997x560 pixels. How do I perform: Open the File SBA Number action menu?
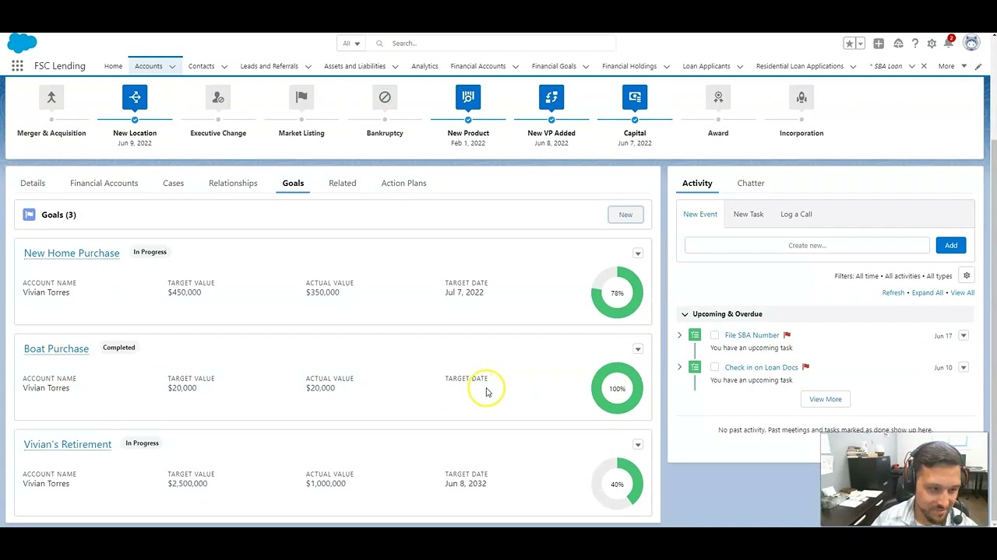coord(964,335)
